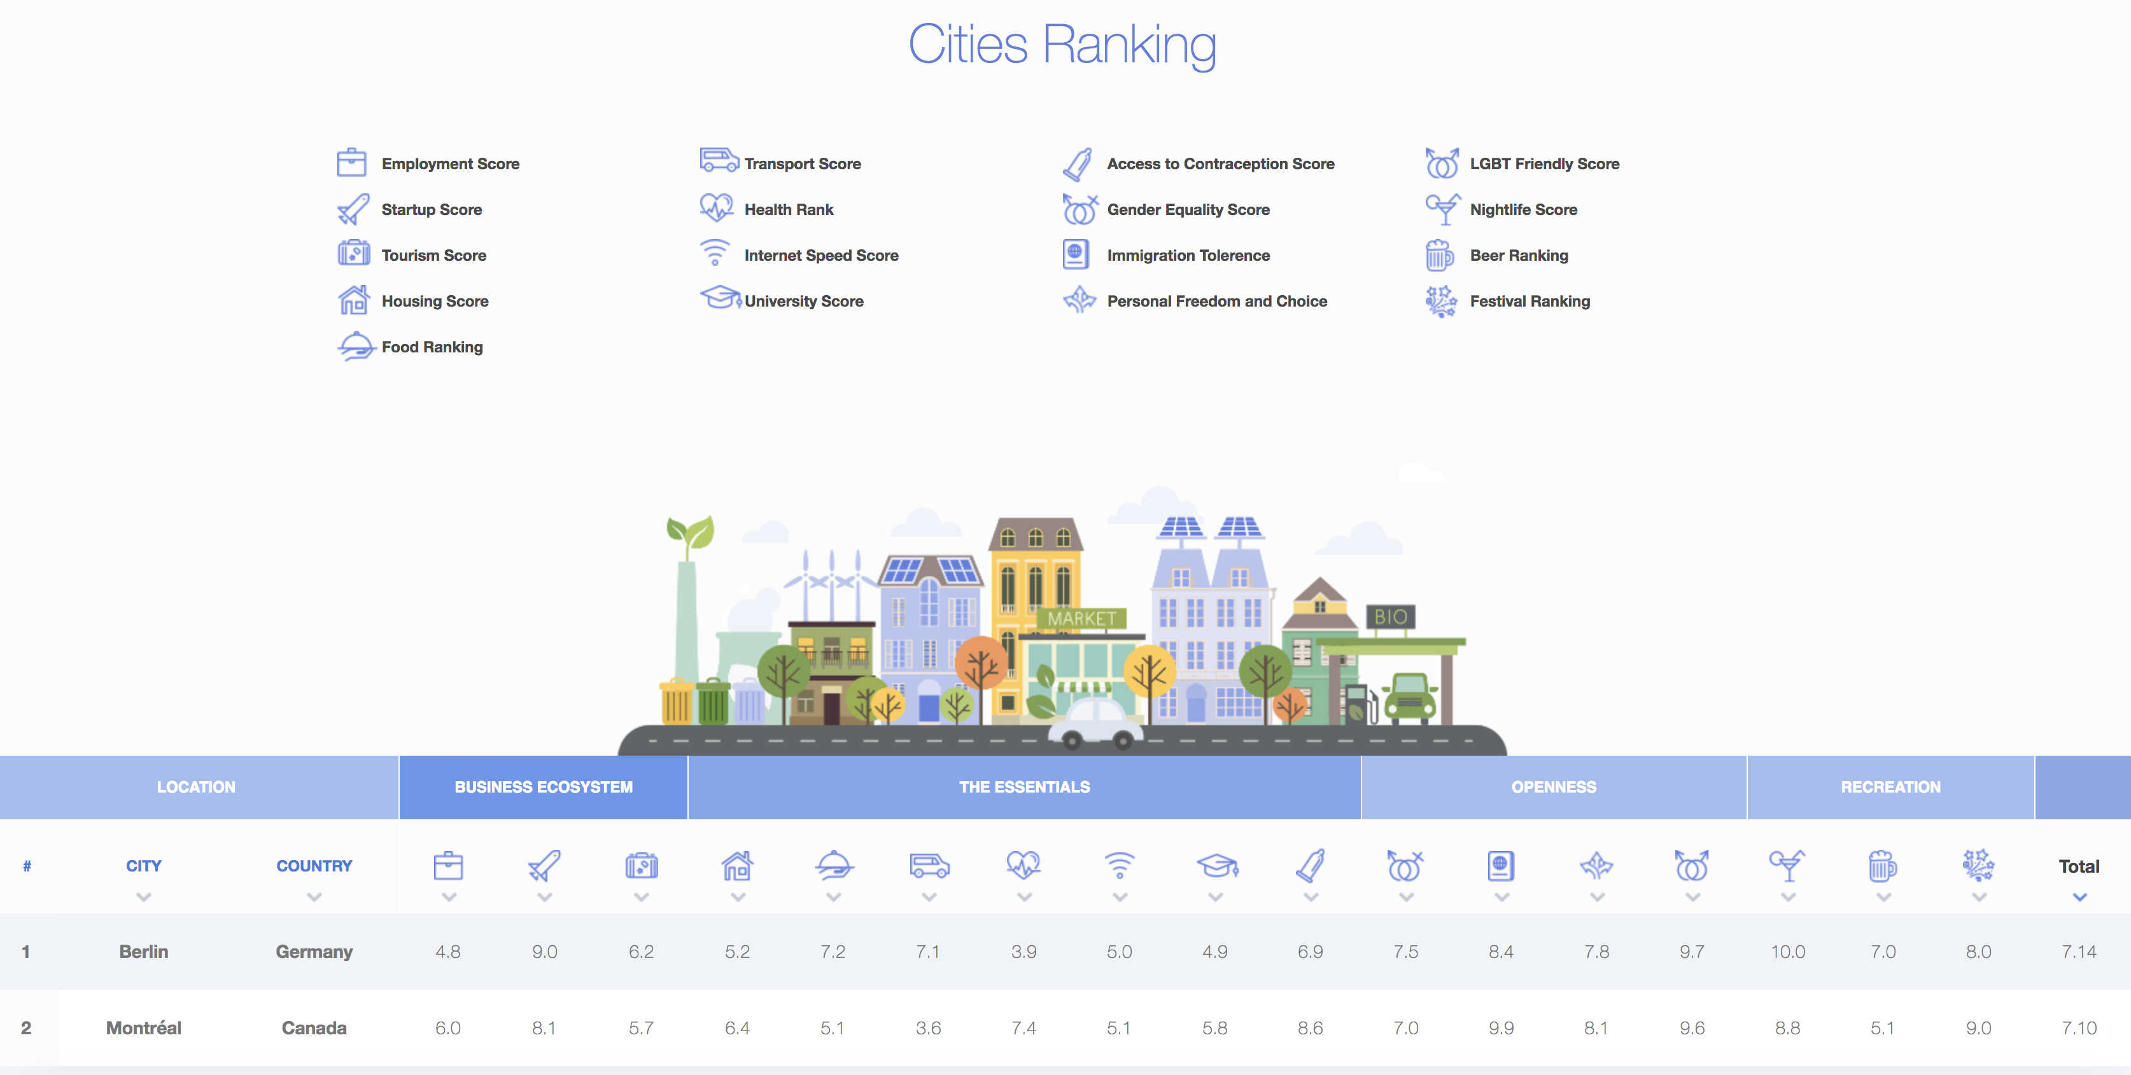The width and height of the screenshot is (2131, 1075).
Task: Click the Immigration Tolerence passport legend icon
Action: [x=1076, y=254]
